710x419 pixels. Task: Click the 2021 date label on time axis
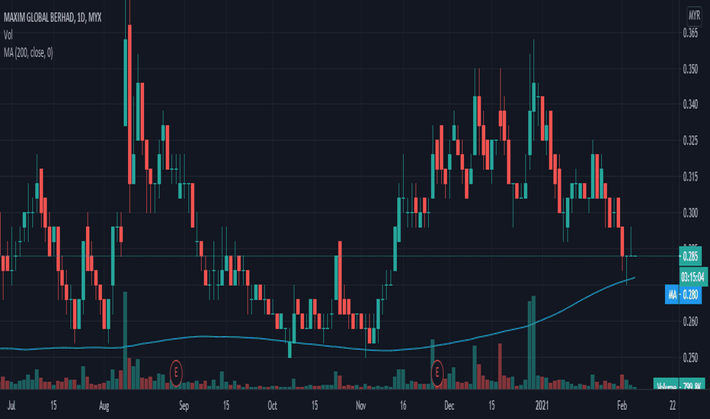tap(542, 405)
